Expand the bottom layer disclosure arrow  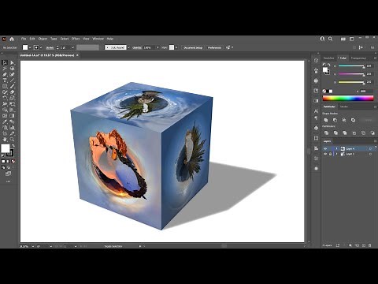pos(337,154)
